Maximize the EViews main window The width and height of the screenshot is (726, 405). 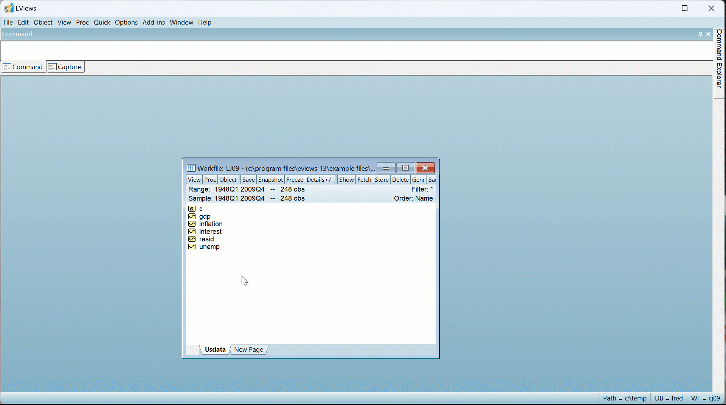(x=685, y=8)
